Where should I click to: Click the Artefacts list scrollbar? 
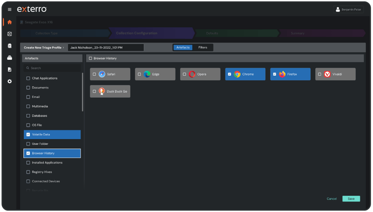point(83,92)
